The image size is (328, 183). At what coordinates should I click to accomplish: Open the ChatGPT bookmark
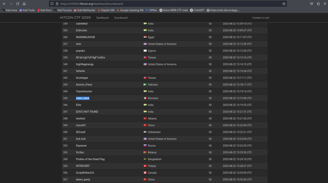pyautogui.click(x=197, y=10)
